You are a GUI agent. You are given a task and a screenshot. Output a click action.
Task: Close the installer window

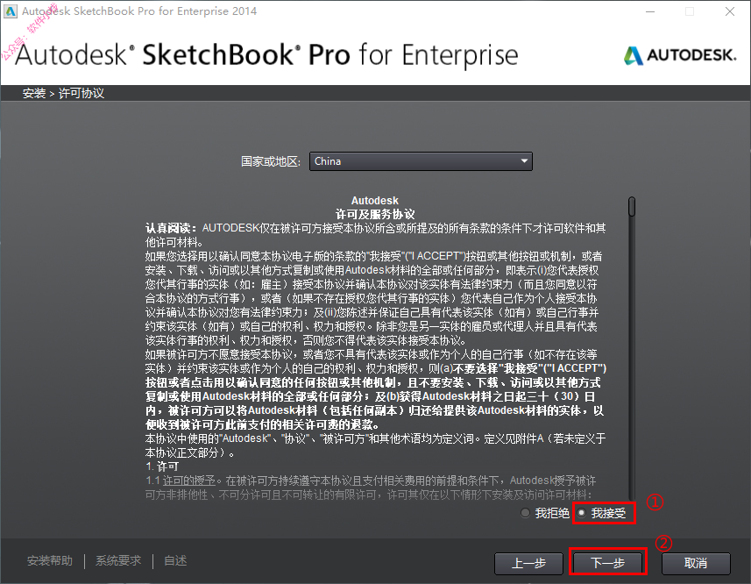(x=729, y=11)
